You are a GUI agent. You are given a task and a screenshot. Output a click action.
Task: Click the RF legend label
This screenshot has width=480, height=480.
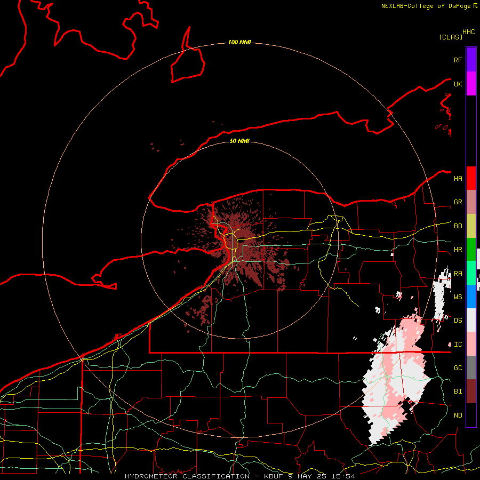[458, 60]
